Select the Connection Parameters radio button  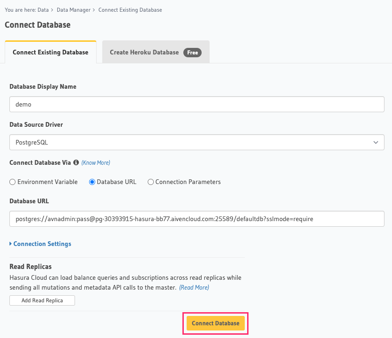click(151, 182)
